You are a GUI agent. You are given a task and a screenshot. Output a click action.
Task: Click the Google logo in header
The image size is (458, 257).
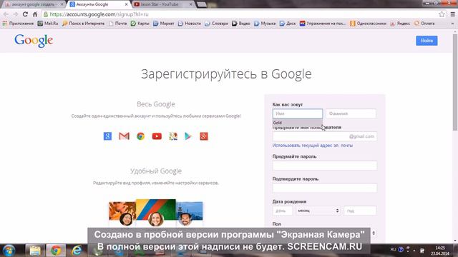click(x=34, y=41)
